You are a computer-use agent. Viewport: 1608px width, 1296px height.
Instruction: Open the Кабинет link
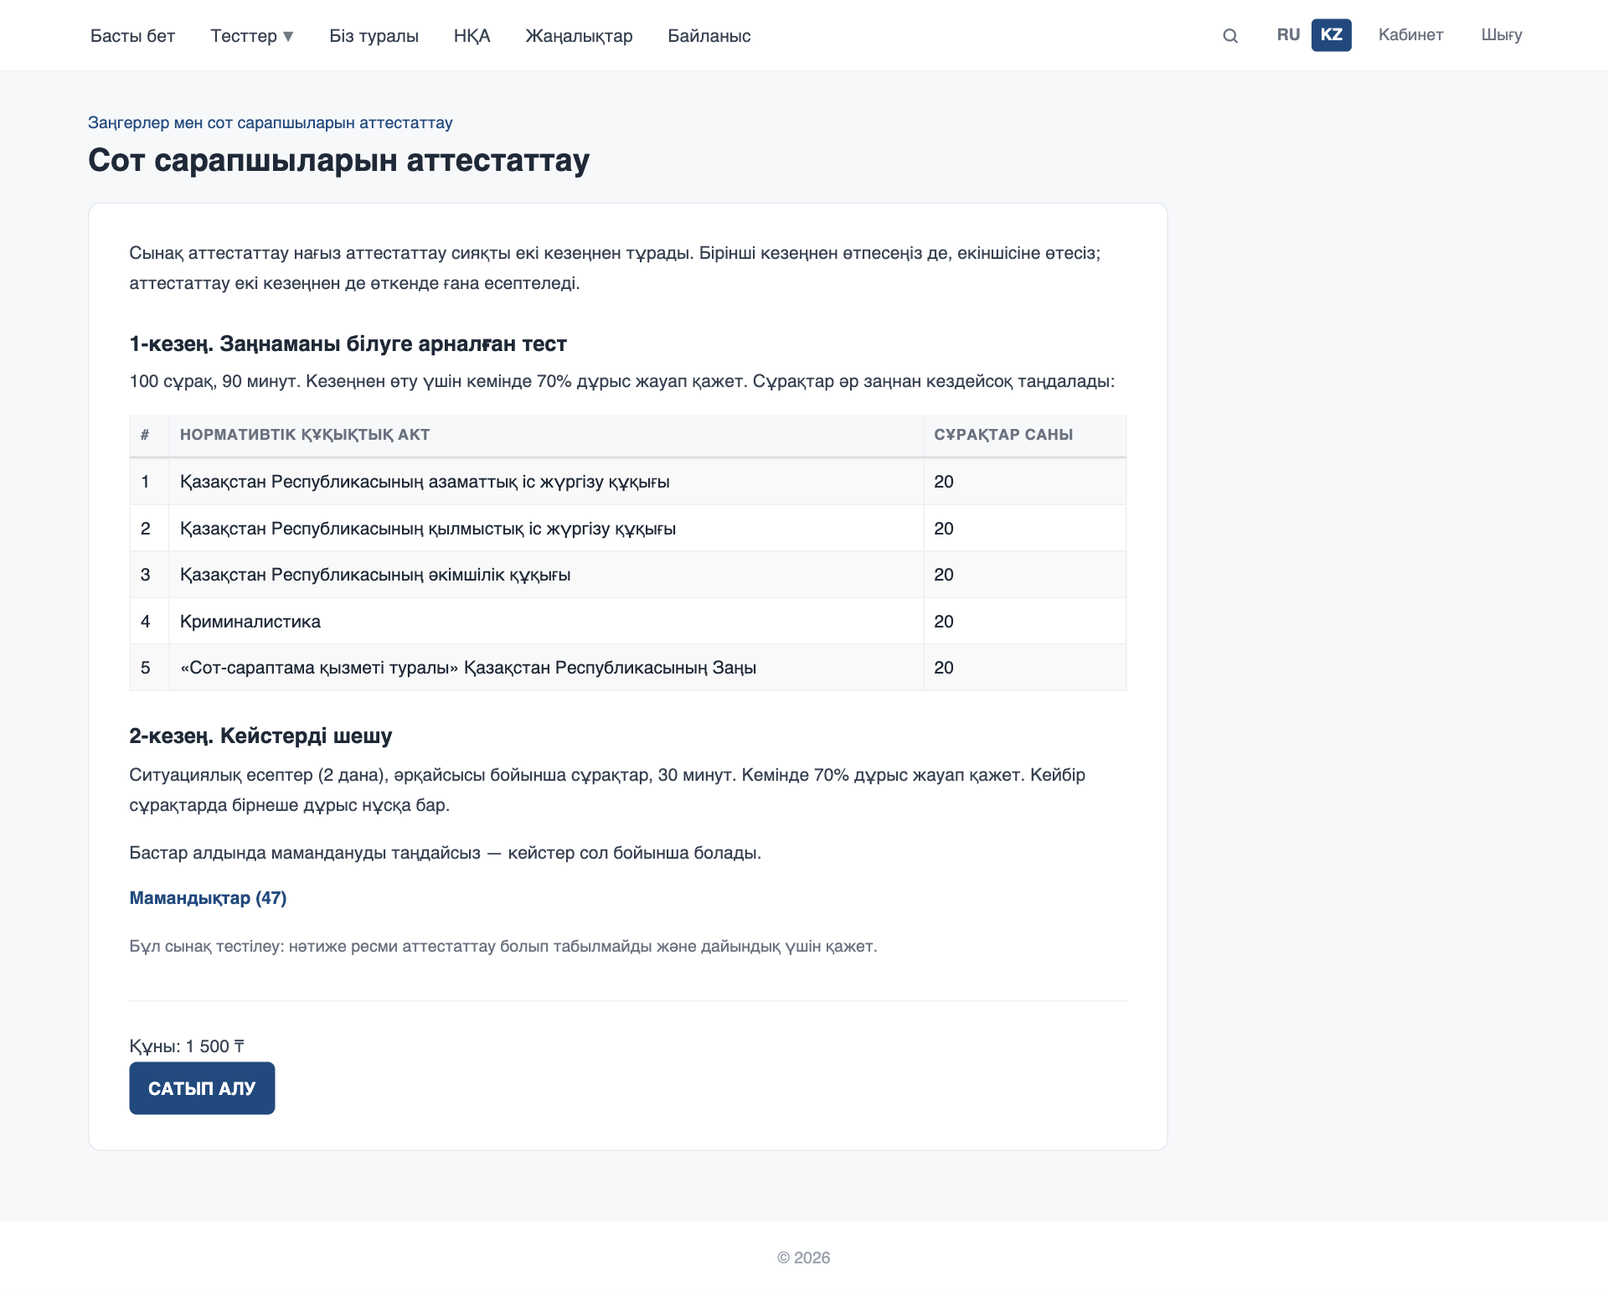1410,35
